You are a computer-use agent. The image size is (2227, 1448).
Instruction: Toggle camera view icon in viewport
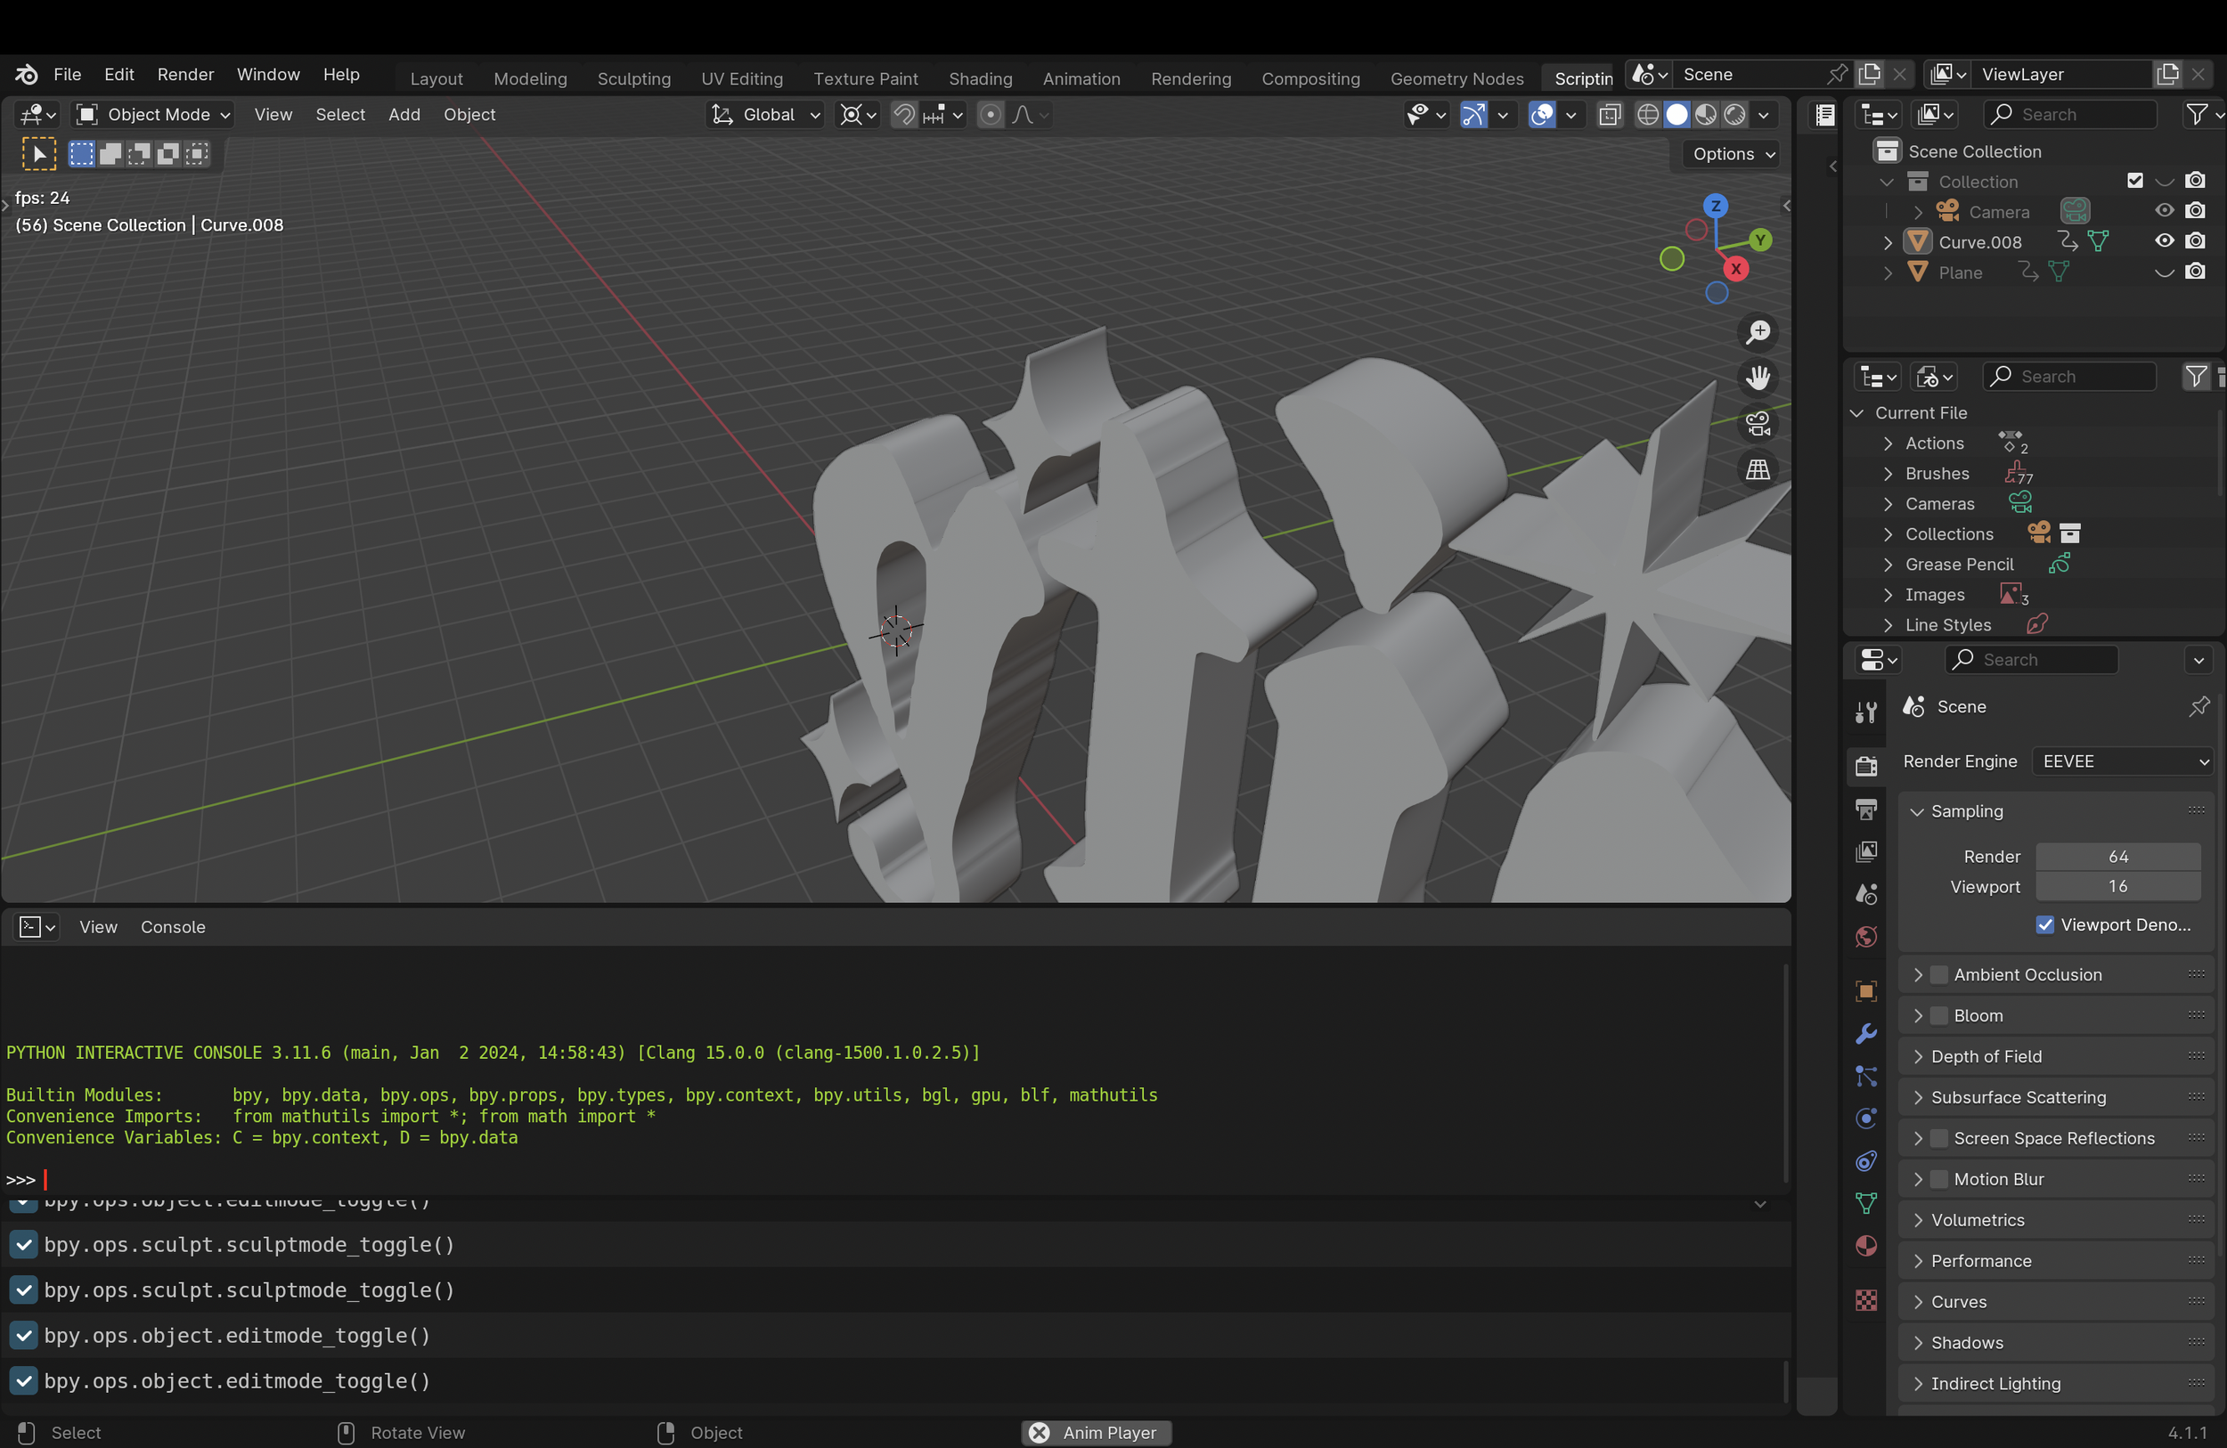tap(1758, 424)
